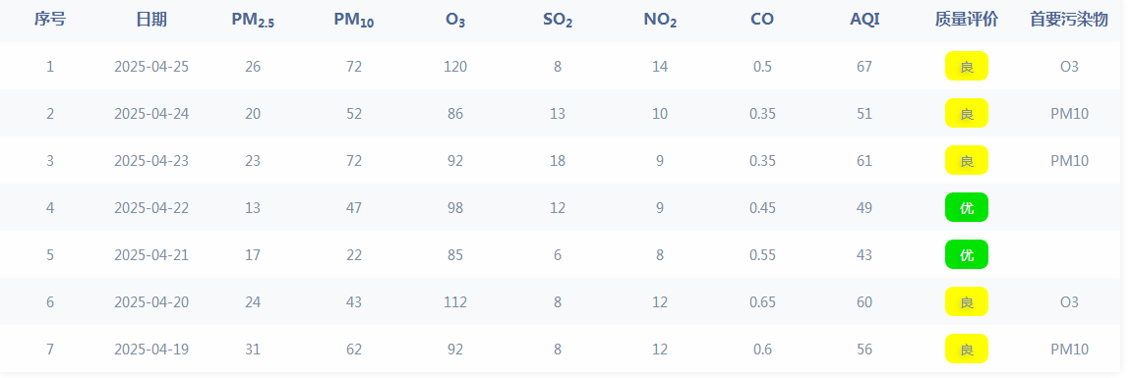Select the 质量评价 column header
1132x378 pixels.
click(x=967, y=20)
